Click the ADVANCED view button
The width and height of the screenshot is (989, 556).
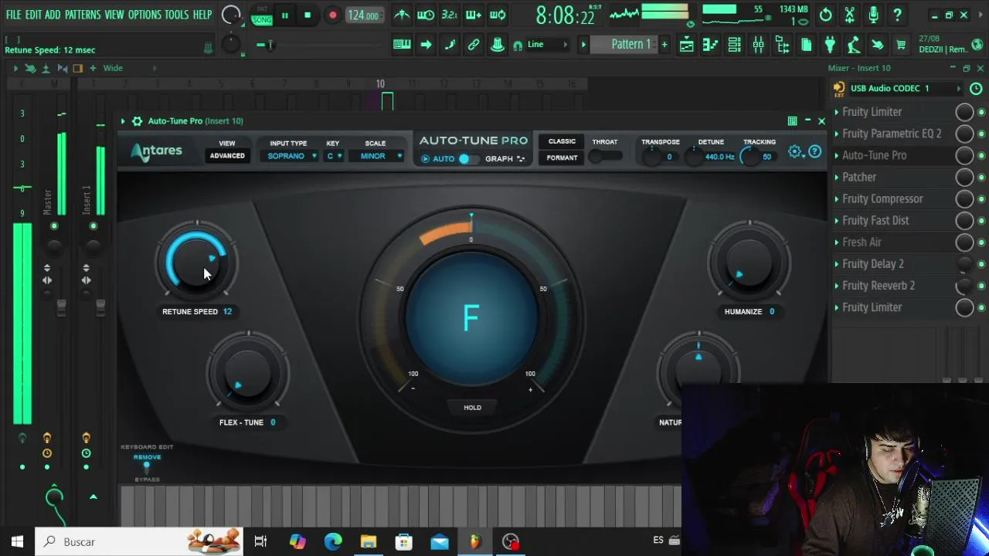point(227,156)
